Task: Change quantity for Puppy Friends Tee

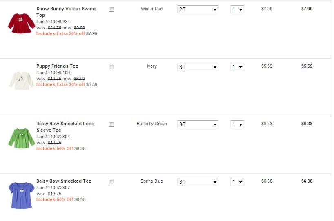Action: tap(237, 67)
